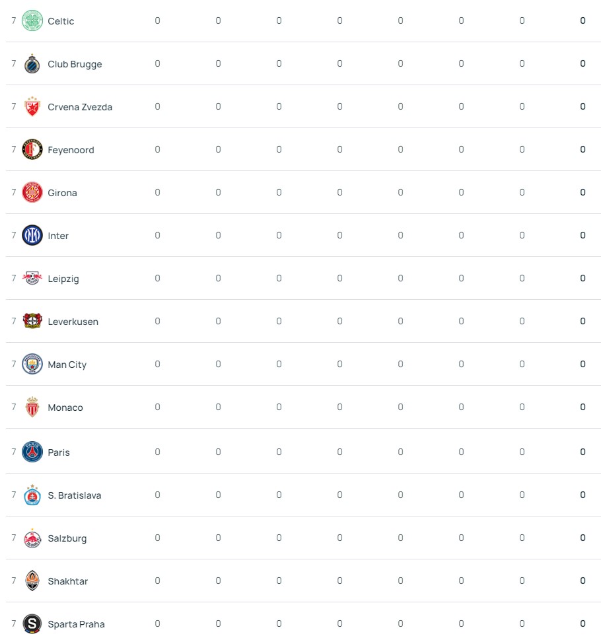Click the Paris crest icon
The image size is (601, 640).
(32, 452)
